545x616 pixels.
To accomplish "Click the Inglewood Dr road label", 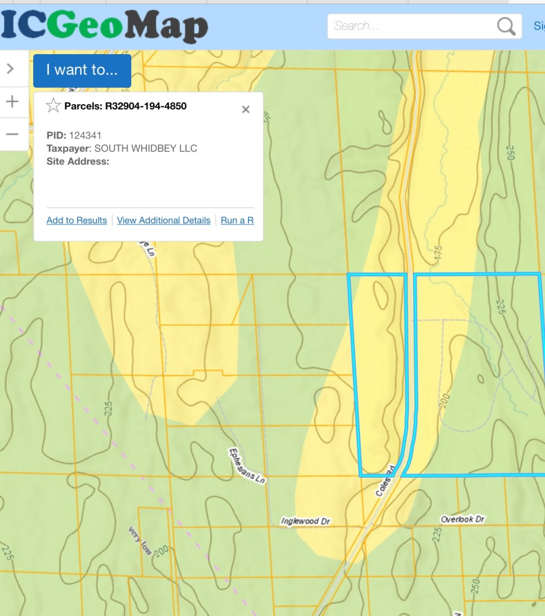I will [x=306, y=521].
